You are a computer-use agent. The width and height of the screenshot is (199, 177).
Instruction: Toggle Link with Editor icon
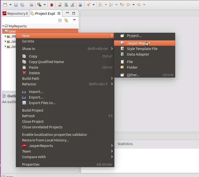tap(66, 20)
